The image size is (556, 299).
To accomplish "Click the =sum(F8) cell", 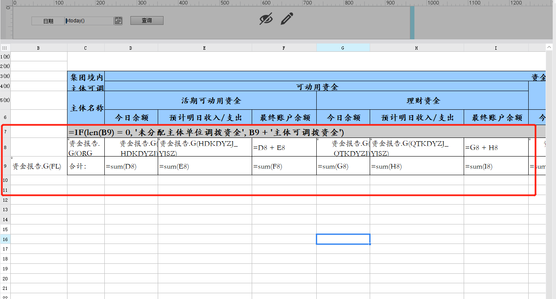I will coord(284,166).
